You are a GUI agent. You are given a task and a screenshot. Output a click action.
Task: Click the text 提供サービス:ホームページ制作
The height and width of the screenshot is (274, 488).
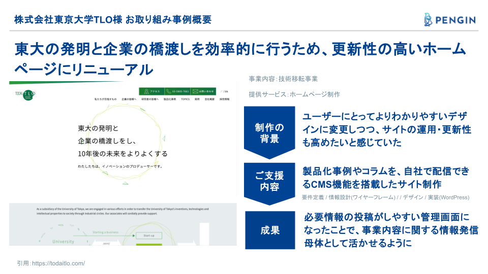click(294, 94)
